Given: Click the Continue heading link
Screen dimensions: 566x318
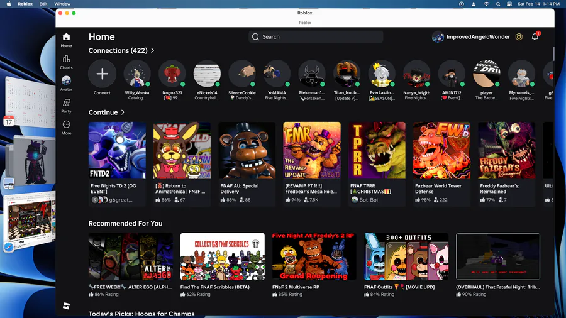Looking at the screenshot, I should click(x=103, y=112).
